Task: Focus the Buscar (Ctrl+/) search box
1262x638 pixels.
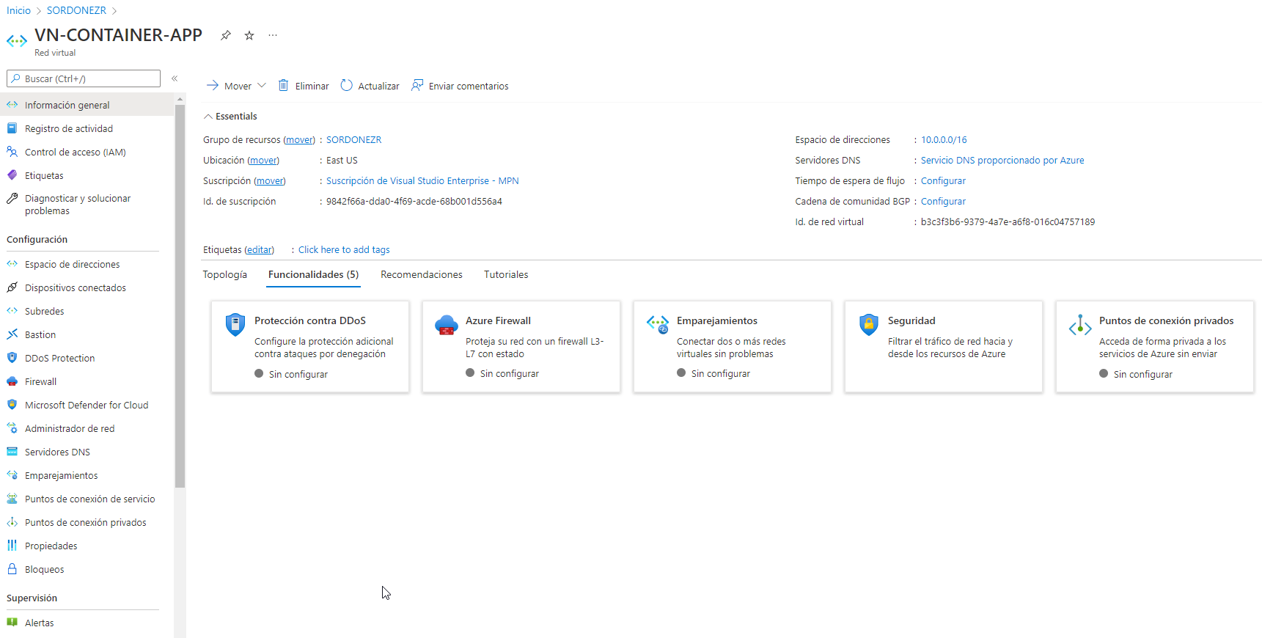Action: [x=84, y=78]
